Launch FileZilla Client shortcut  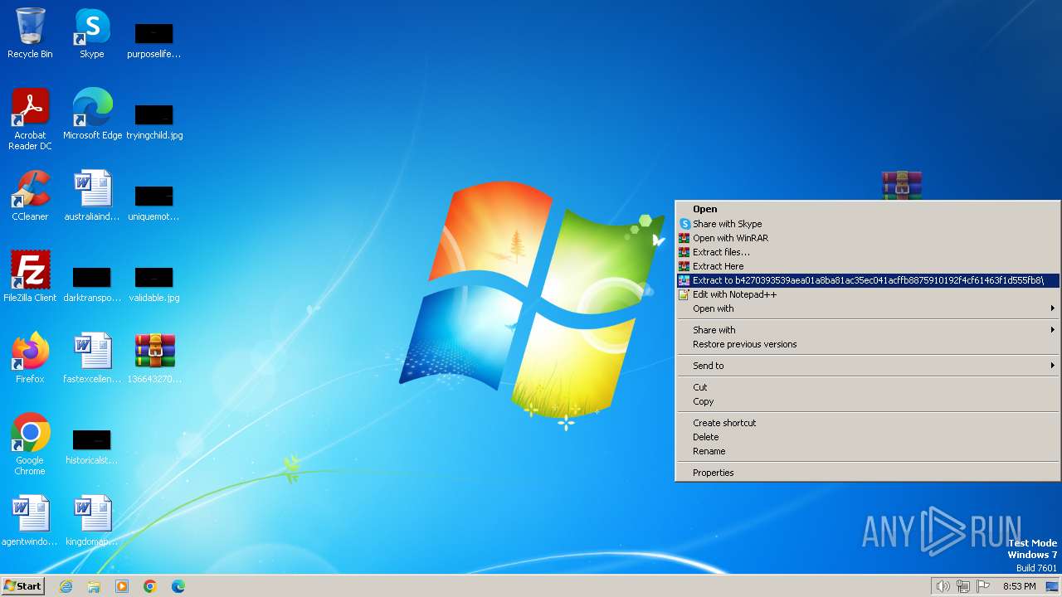point(30,277)
